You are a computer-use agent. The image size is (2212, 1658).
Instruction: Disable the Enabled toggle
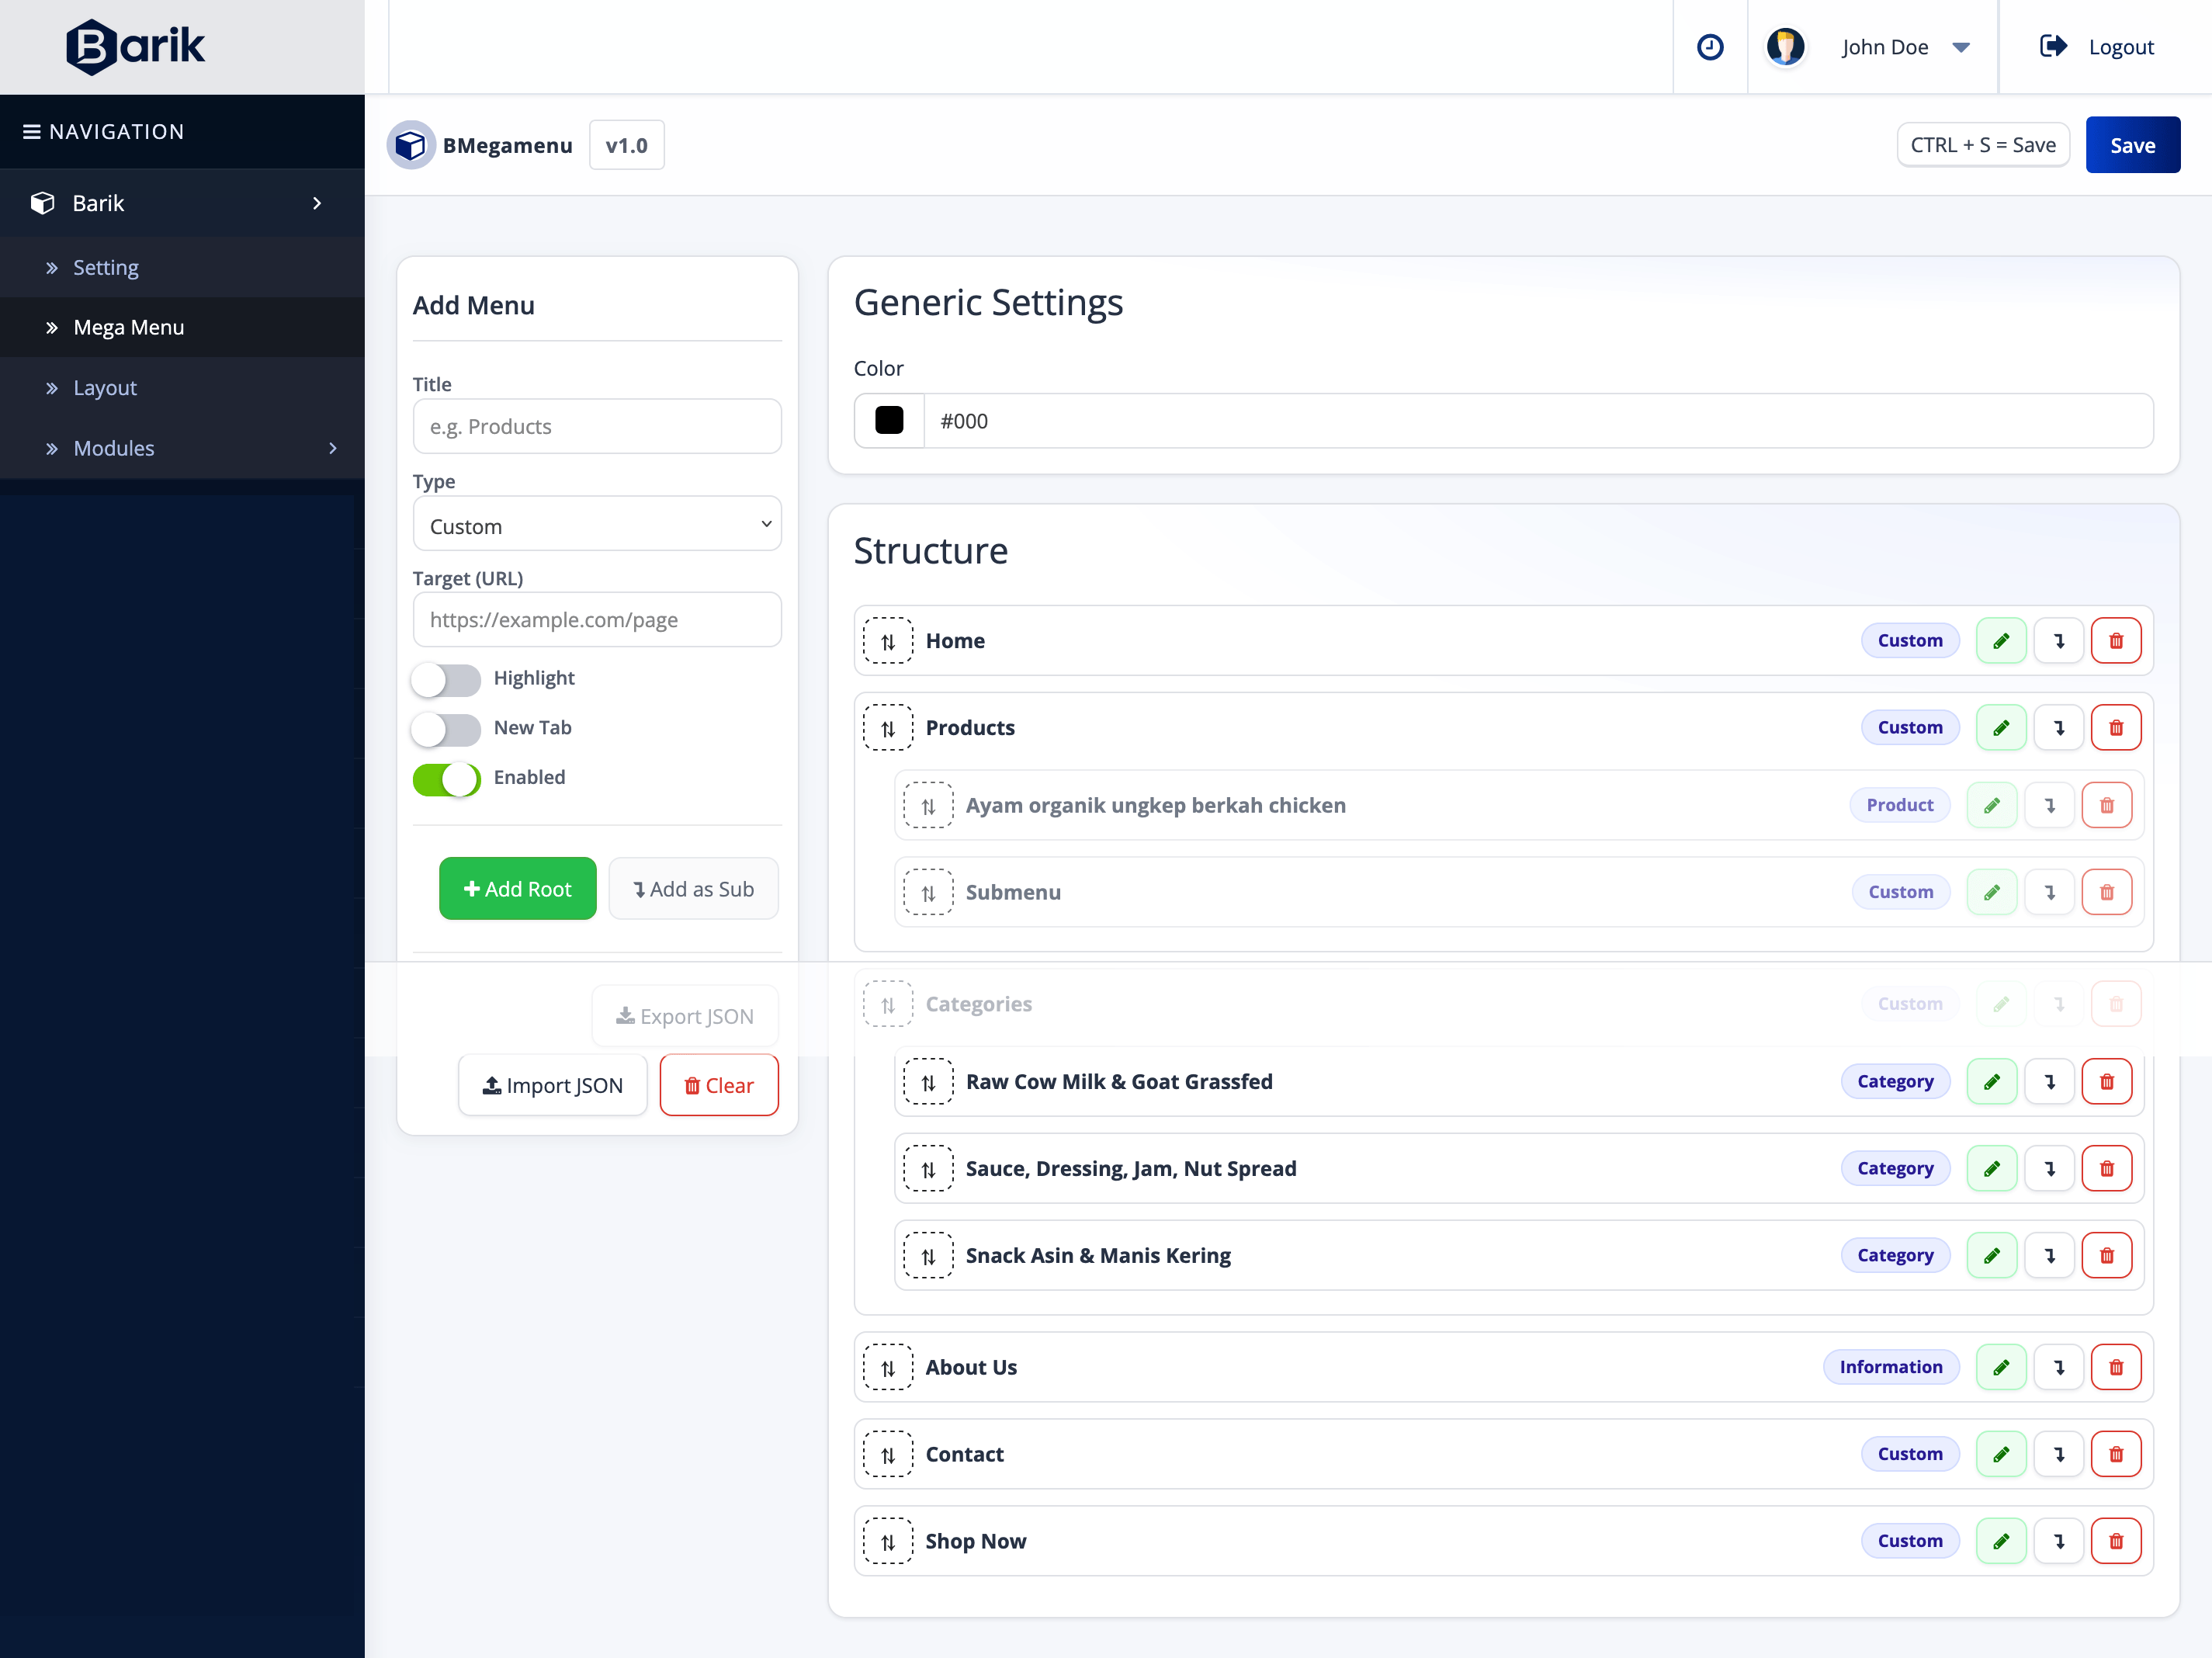click(x=446, y=779)
